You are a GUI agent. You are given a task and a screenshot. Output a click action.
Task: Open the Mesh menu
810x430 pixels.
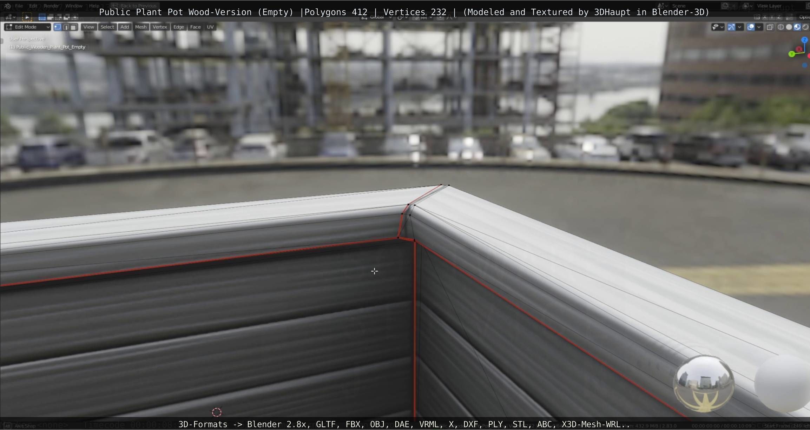coord(141,27)
